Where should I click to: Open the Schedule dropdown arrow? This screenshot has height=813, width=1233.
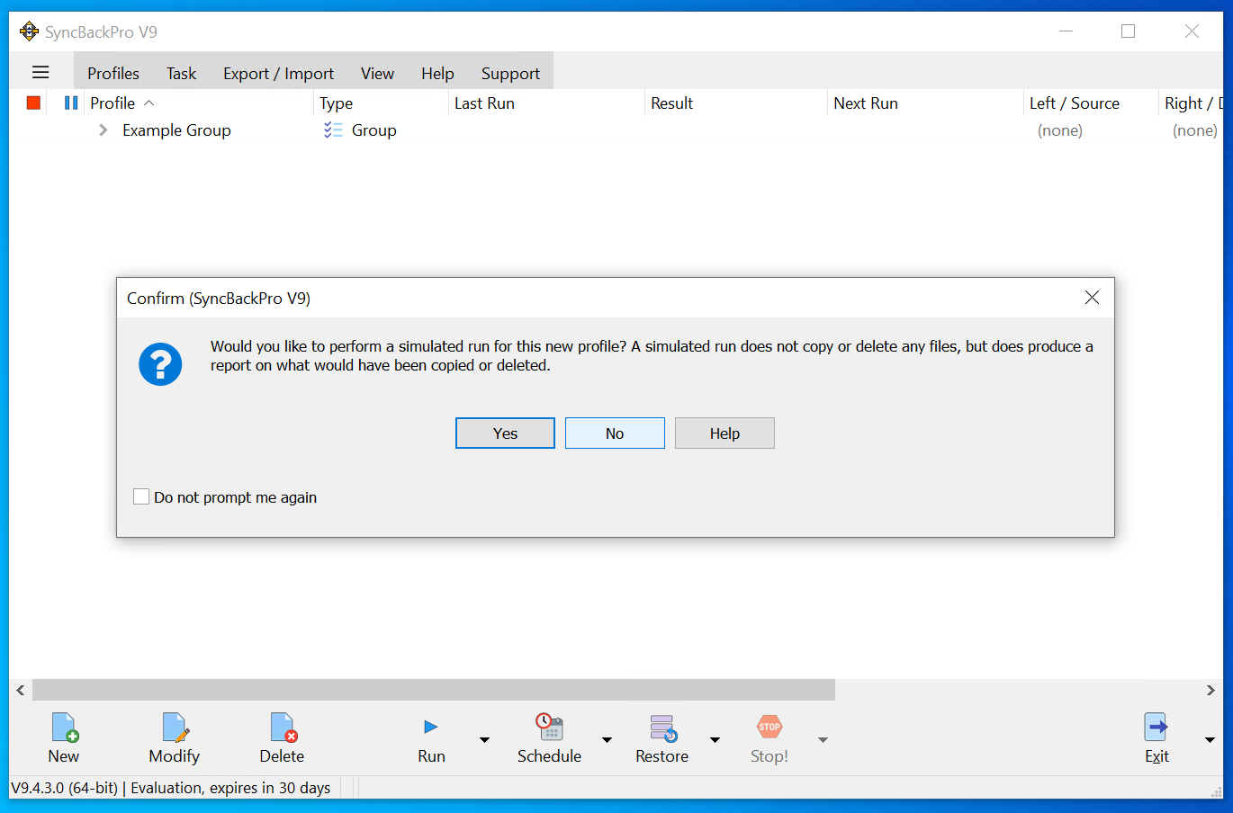607,740
